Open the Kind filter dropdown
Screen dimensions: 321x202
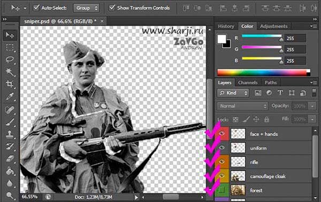[233, 93]
